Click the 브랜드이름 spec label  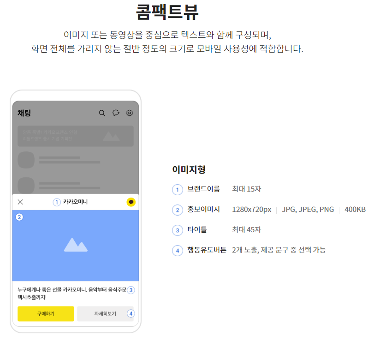(x=203, y=189)
